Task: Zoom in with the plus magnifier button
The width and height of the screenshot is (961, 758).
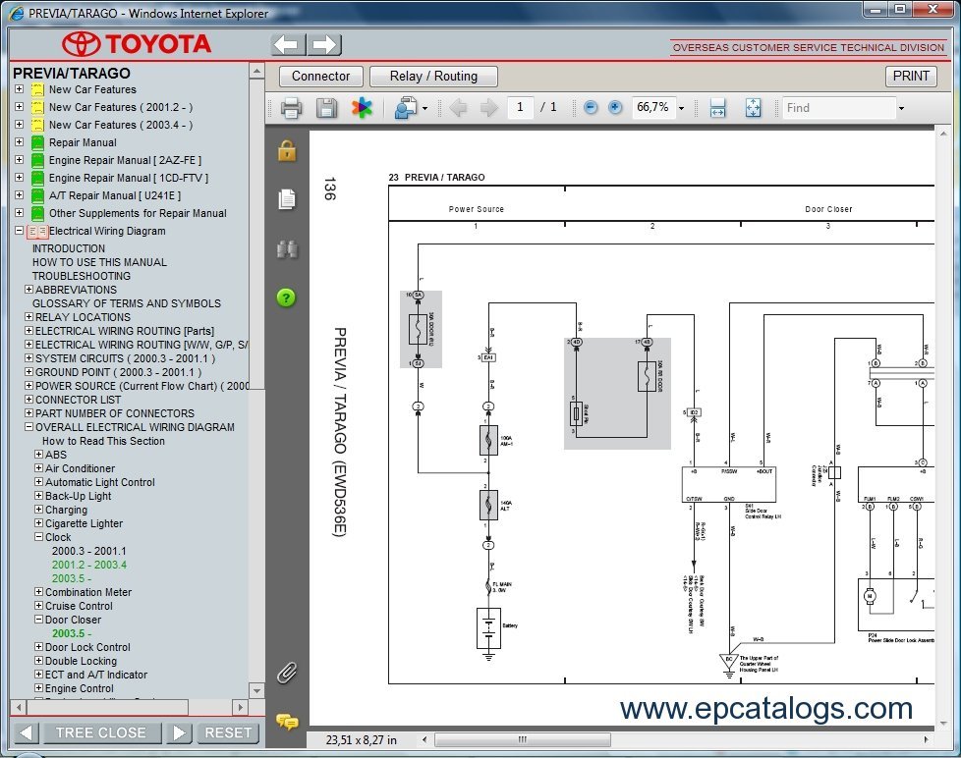Action: [615, 108]
